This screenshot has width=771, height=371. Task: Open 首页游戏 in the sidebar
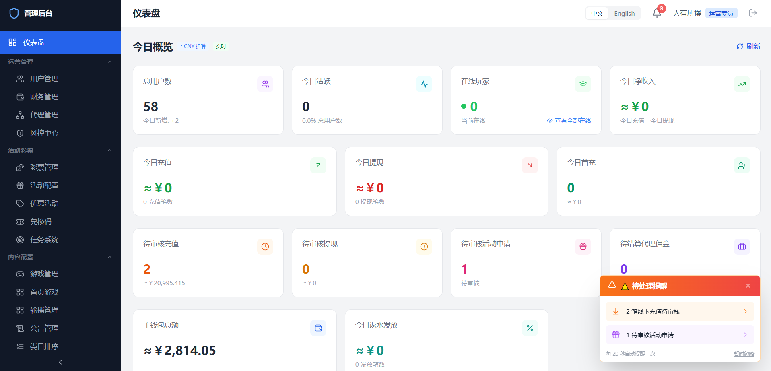coord(60,292)
